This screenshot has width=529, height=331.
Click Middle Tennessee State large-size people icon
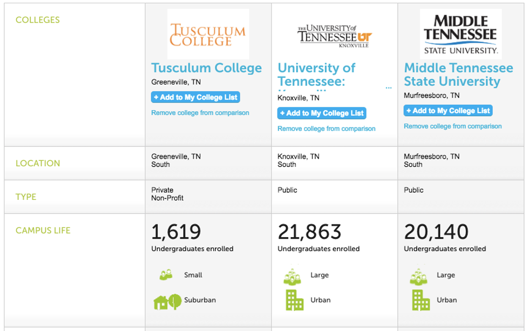click(x=418, y=276)
